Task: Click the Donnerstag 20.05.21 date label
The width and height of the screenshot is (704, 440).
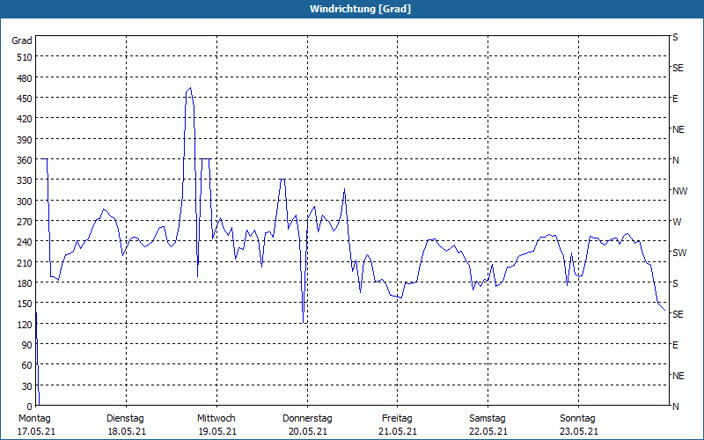Action: 307,424
